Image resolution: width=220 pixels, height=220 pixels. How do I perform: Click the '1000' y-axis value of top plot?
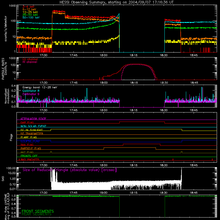pyautogui.click(x=12, y=6)
